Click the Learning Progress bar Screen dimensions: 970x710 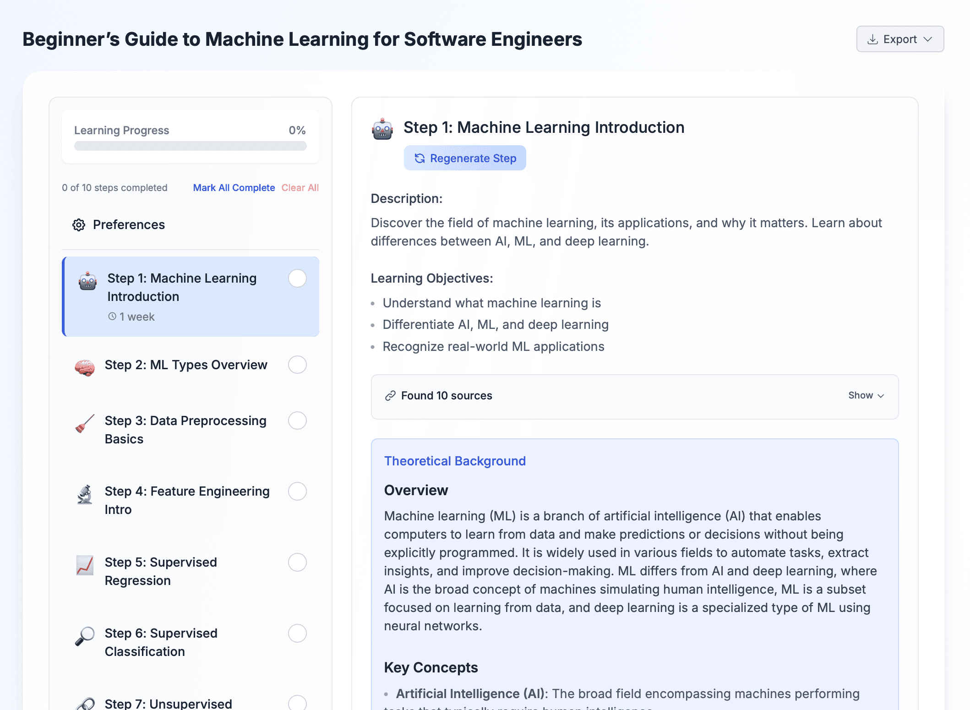point(191,146)
